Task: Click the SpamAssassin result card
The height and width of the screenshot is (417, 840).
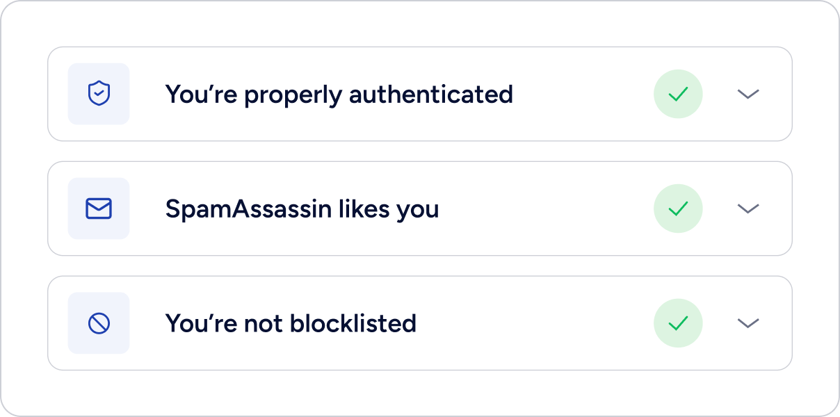Action: (420, 208)
